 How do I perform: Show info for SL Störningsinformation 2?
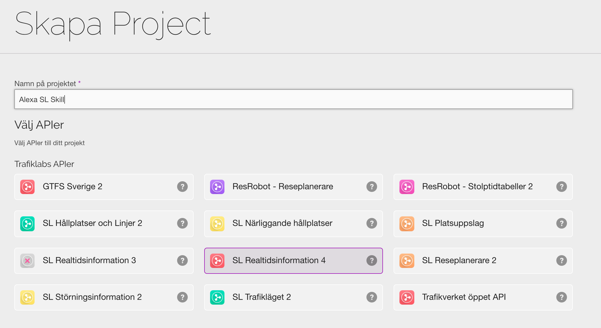coord(182,297)
